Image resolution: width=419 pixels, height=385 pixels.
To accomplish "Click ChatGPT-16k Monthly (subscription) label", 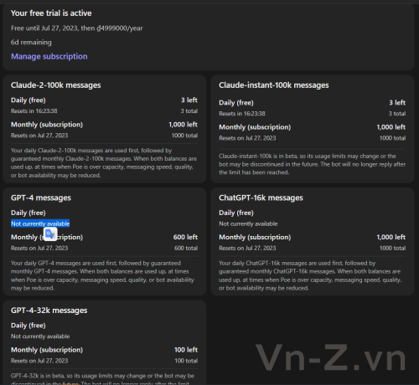I will coord(255,237).
